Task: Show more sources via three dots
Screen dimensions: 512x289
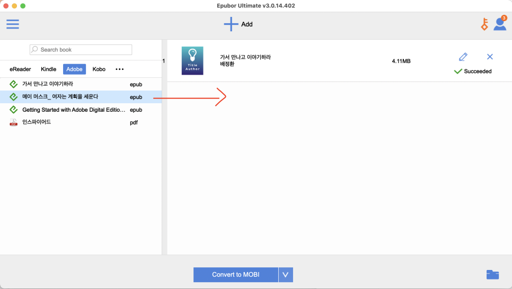Action: 119,69
